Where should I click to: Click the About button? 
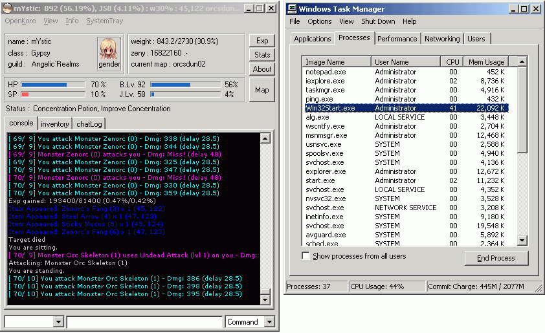click(262, 69)
